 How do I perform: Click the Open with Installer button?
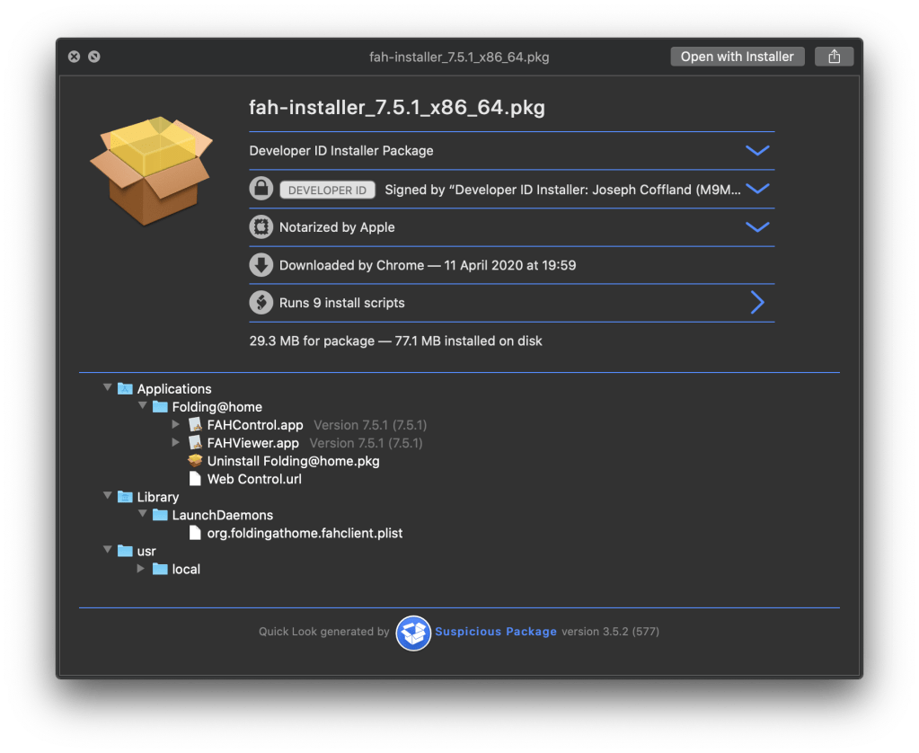pos(737,57)
